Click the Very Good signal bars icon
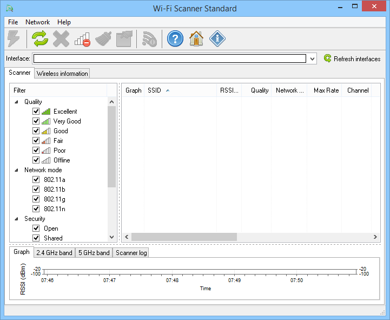Screen dimensions: 390x320 coord(46,121)
